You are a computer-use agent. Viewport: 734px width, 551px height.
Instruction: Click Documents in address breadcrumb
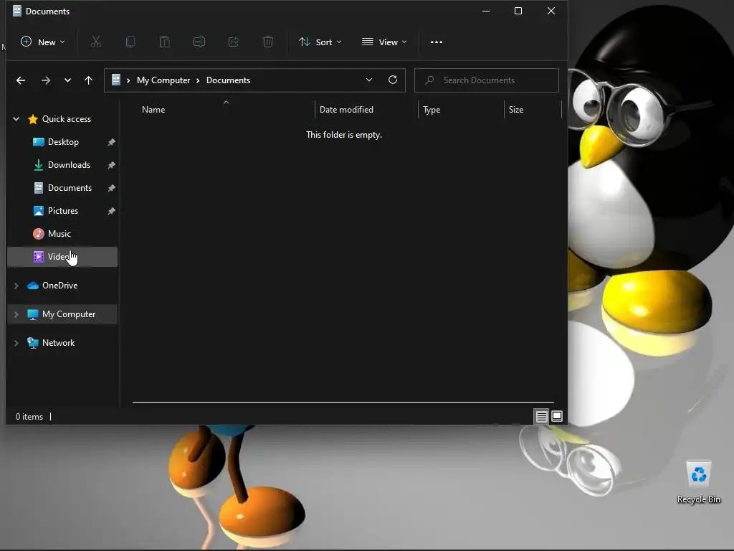click(229, 80)
